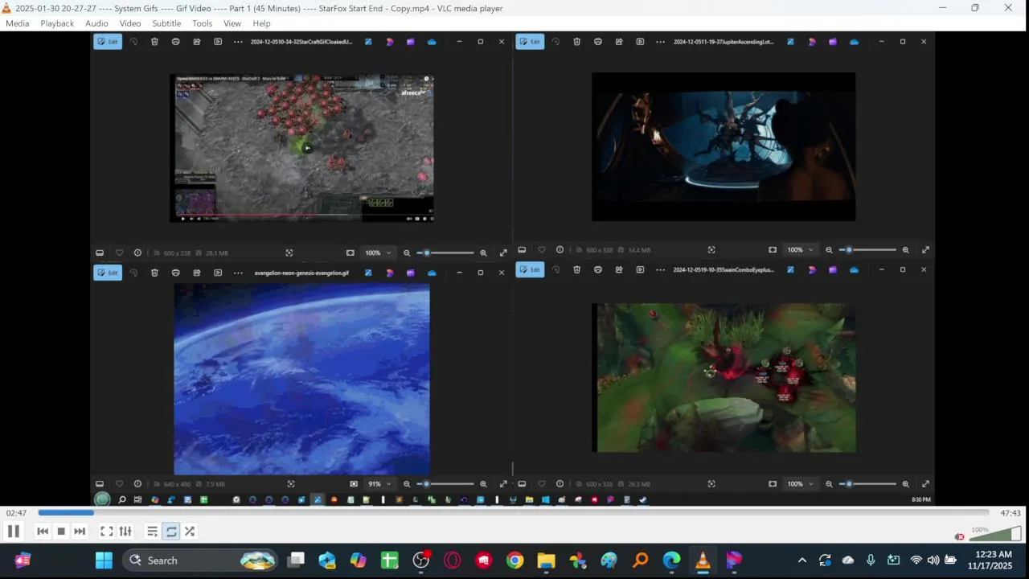This screenshot has height=579, width=1029.
Task: Stop VLC playback
Action: coord(61,531)
